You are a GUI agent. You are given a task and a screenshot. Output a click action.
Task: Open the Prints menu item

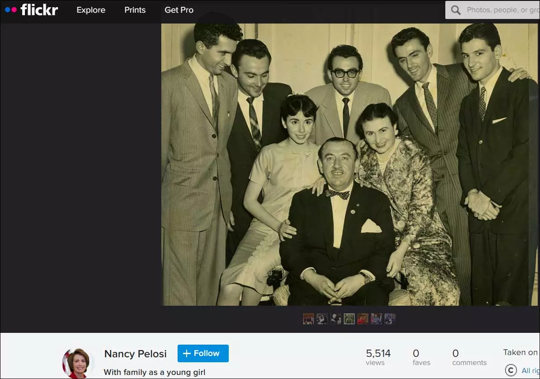[135, 10]
